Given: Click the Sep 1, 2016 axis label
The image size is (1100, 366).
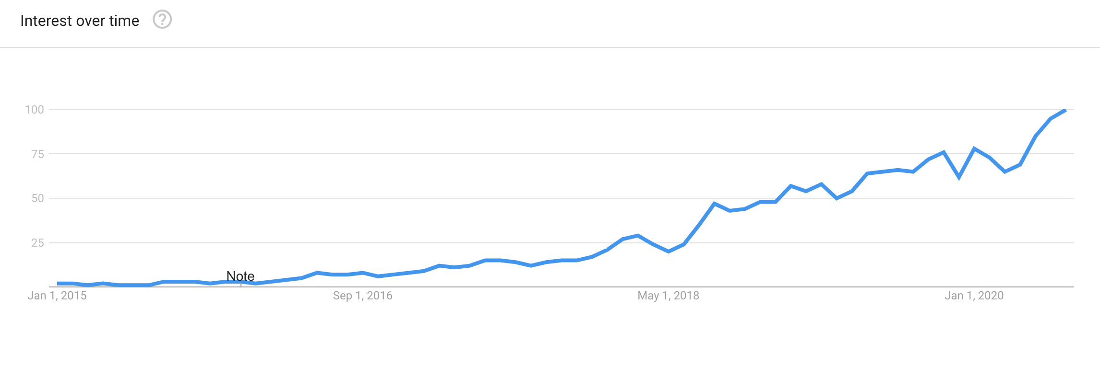Looking at the screenshot, I should point(363,296).
